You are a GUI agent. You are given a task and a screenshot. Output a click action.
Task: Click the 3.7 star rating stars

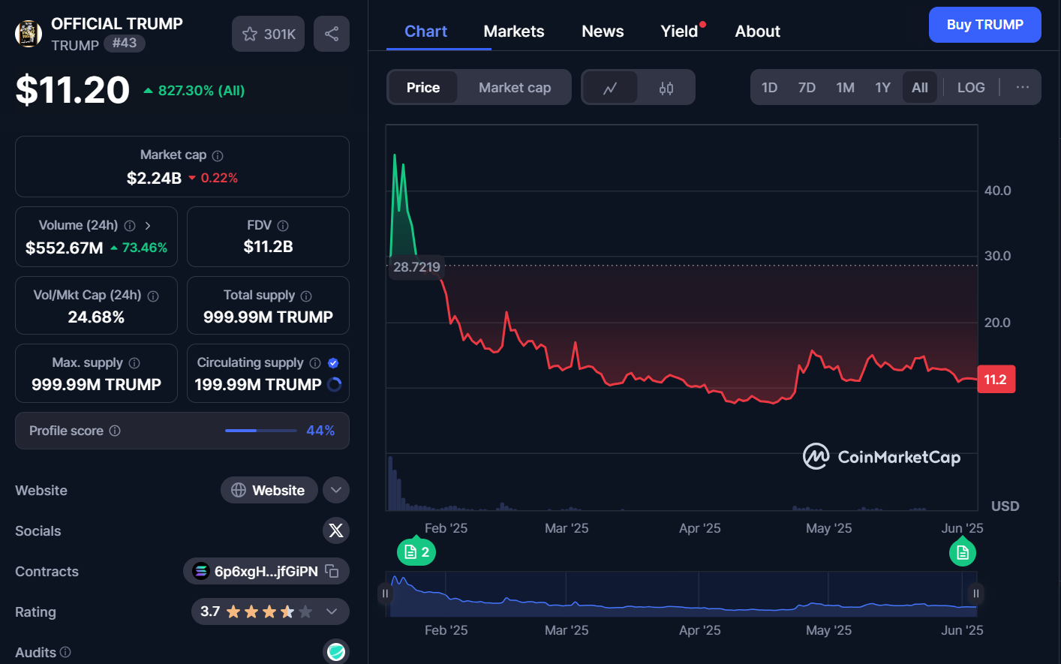[x=269, y=611]
